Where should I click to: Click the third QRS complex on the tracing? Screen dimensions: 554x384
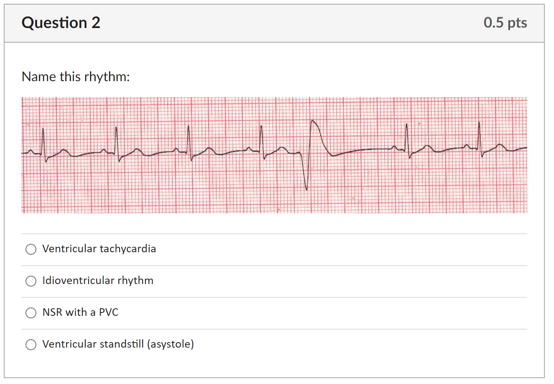click(x=189, y=143)
